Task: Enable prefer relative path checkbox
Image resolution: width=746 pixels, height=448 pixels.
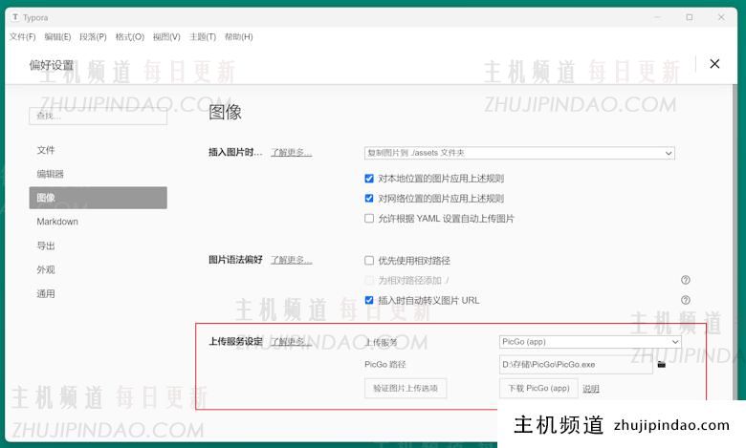Action: (x=369, y=260)
